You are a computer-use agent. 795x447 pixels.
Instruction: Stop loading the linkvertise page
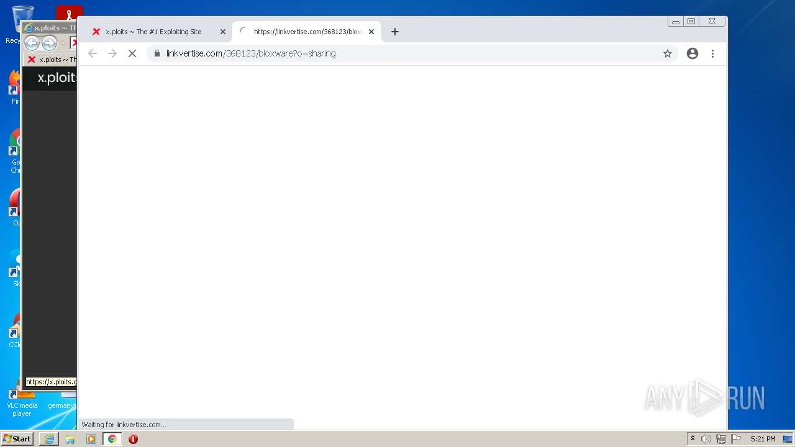click(132, 53)
